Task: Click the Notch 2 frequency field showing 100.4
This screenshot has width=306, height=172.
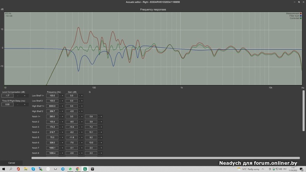Action: click(x=52, y=122)
